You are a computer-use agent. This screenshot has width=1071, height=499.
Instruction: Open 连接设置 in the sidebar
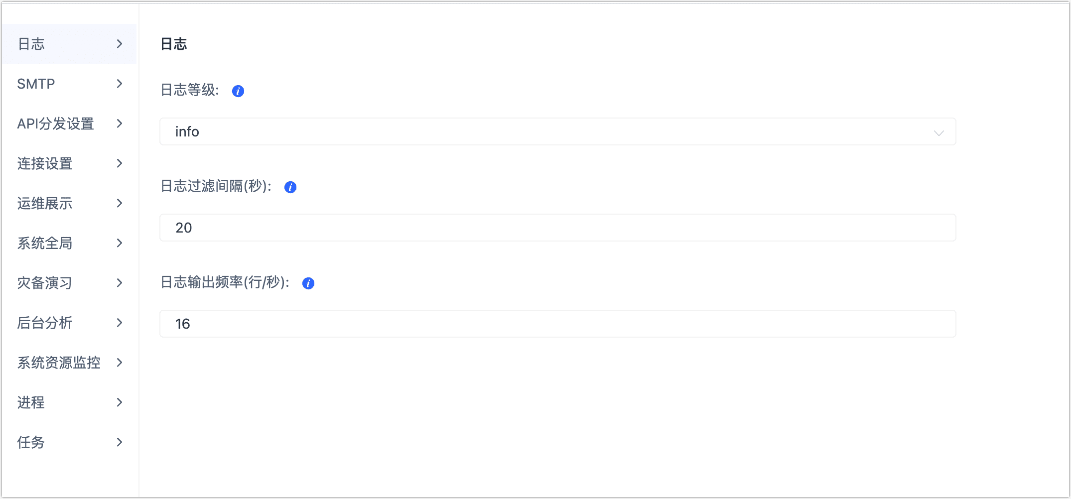pyautogui.click(x=45, y=164)
